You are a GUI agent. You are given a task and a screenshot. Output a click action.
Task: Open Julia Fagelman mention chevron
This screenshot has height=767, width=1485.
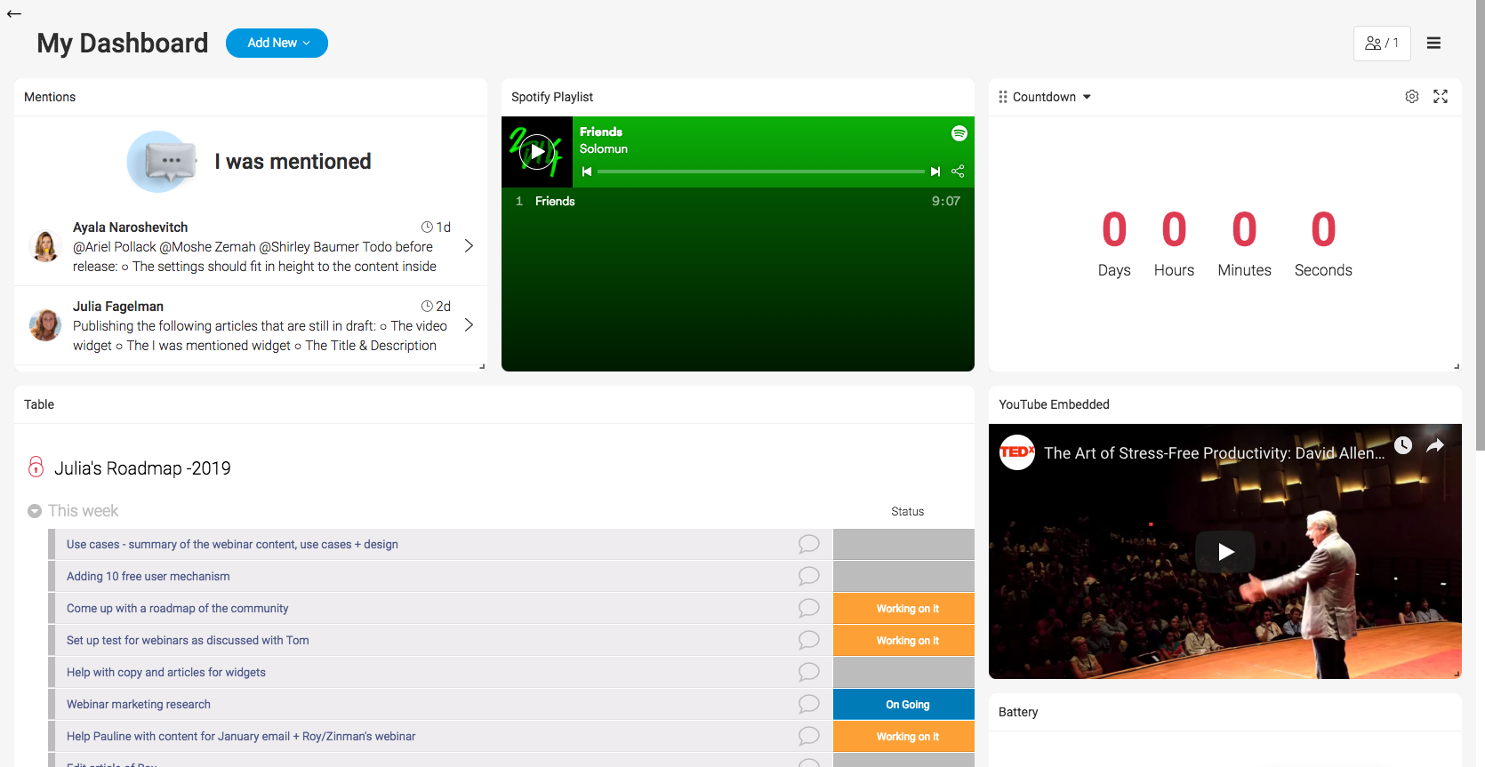pos(469,325)
